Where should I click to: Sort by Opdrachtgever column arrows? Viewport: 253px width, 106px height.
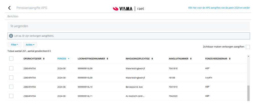click(44, 59)
